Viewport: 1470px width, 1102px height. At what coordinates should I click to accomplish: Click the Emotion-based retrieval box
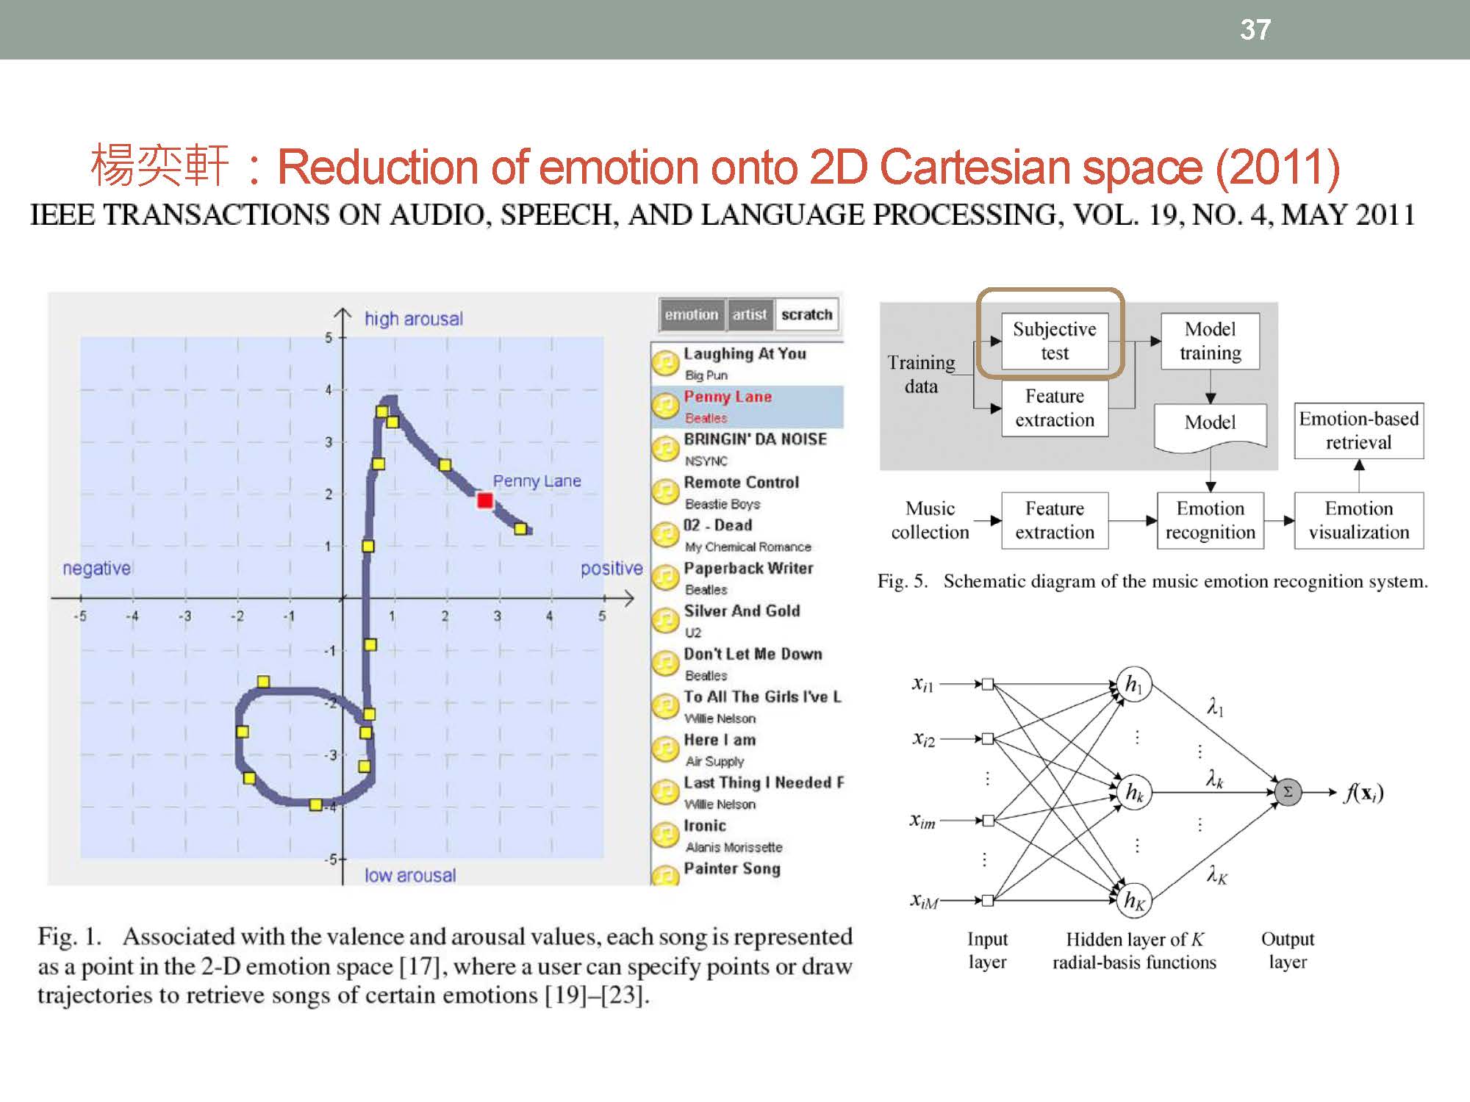coord(1358,431)
